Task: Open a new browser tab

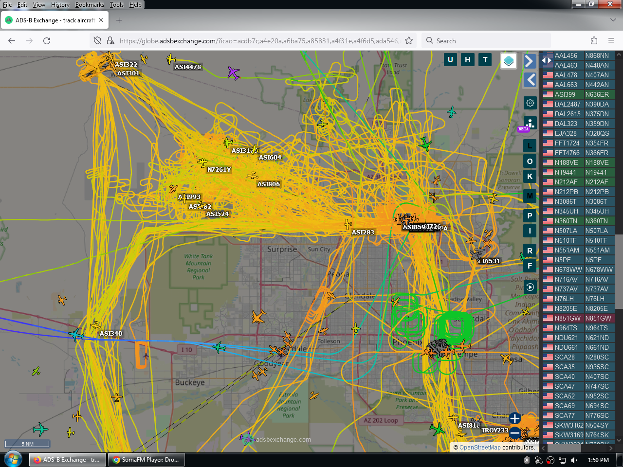Action: coord(119,20)
